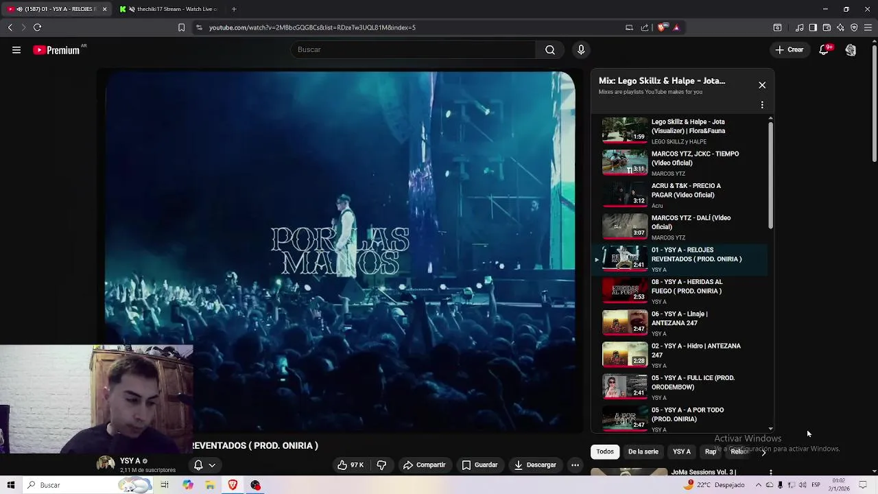
Task: Click the playlist panel scrollbar
Action: [771, 175]
